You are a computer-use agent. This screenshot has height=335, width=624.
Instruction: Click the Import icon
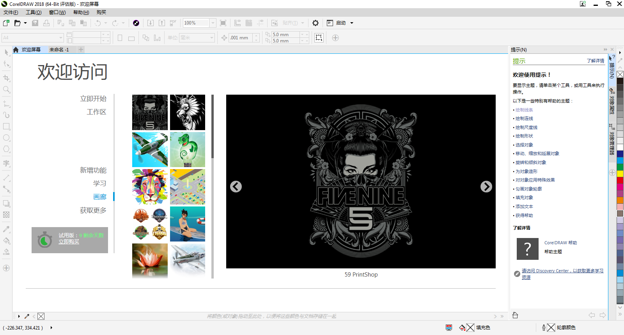pos(151,23)
